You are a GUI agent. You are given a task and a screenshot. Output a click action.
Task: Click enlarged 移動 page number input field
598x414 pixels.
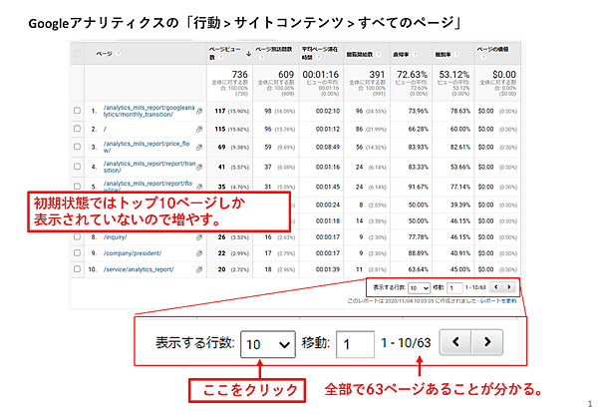coord(355,342)
